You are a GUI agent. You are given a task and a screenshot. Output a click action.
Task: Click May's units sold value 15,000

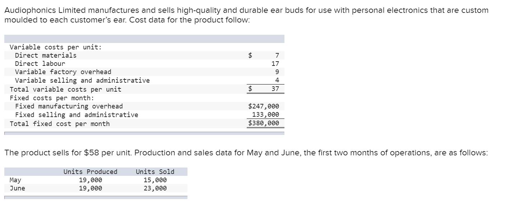pos(155,180)
